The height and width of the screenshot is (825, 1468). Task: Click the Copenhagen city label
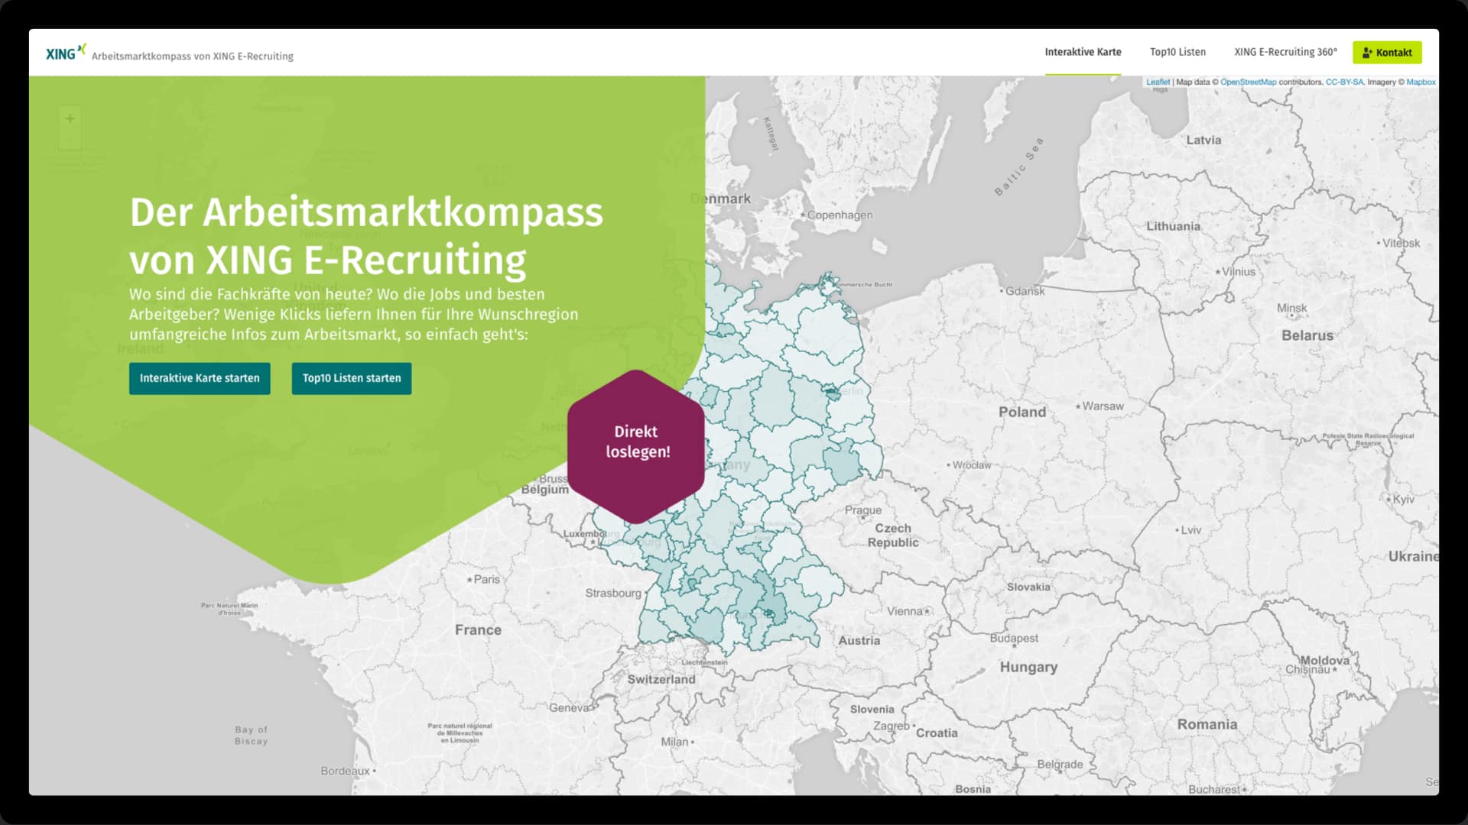(x=840, y=215)
